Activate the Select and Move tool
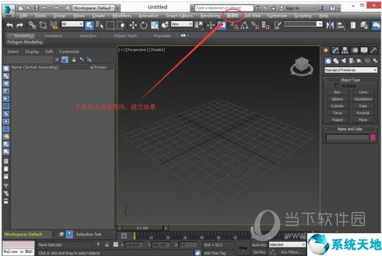This screenshot has width=382, height=256. click(x=133, y=25)
